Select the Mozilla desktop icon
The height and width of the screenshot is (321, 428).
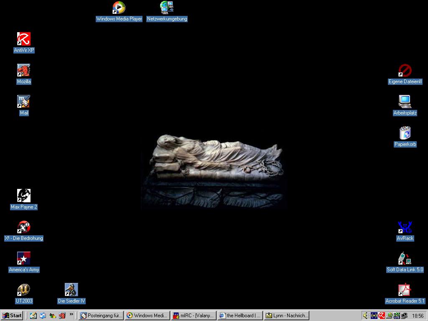coord(24,71)
